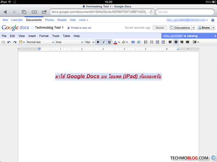
Task: Insert a link with link icon
Action: coord(133,42)
